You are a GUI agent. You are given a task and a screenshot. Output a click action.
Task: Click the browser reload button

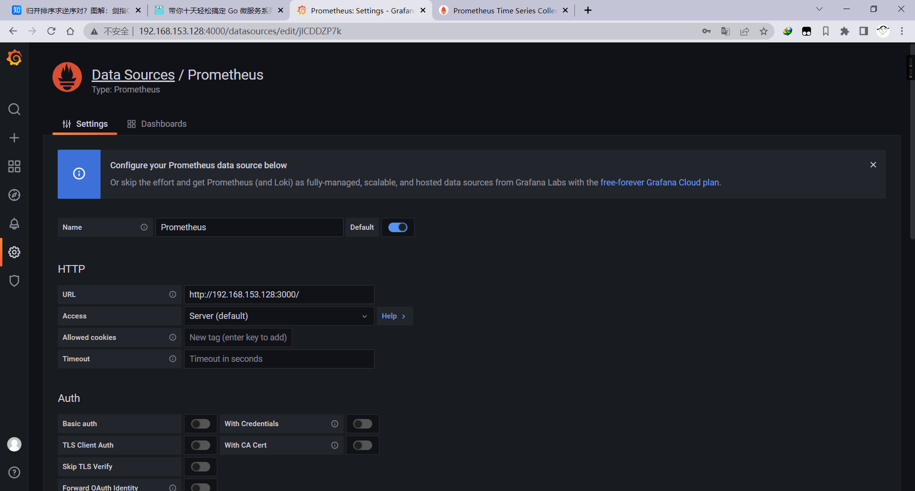point(51,31)
